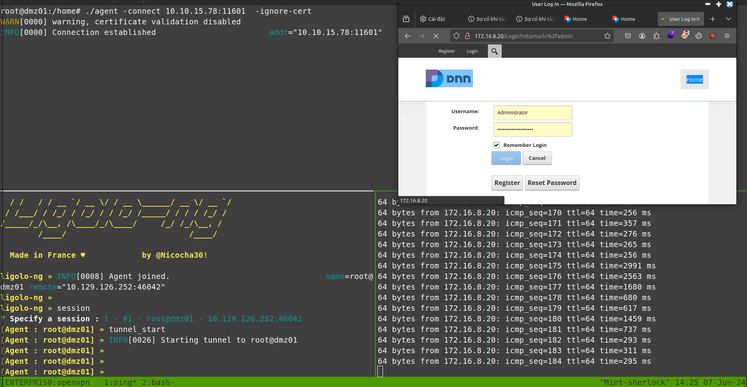
Task: Open the Firefox View recent browsing button
Action: coord(406,19)
